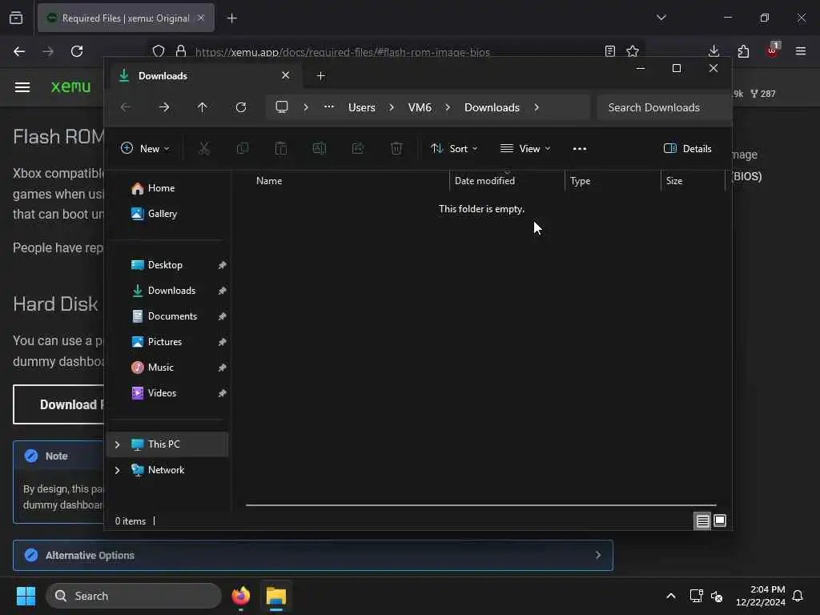The image size is (820, 615).
Task: Select Gallery in Explorer sidebar
Action: click(x=162, y=213)
